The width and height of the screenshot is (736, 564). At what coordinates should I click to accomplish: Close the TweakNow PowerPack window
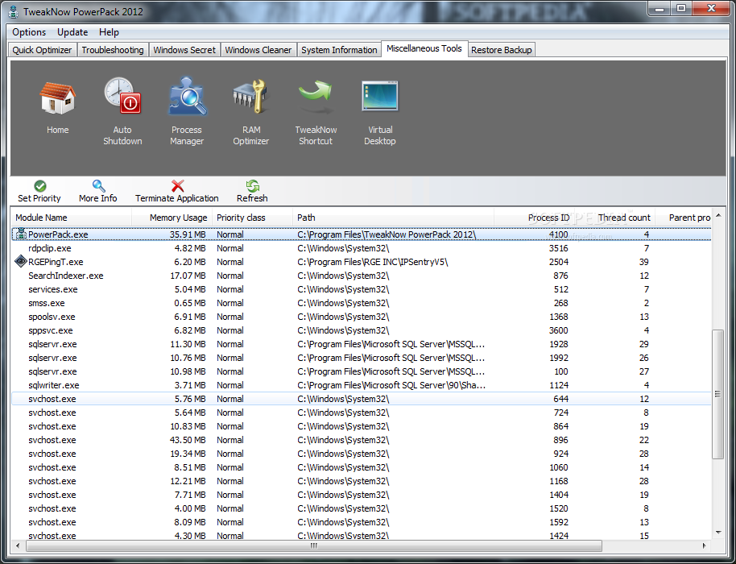[x=711, y=8]
